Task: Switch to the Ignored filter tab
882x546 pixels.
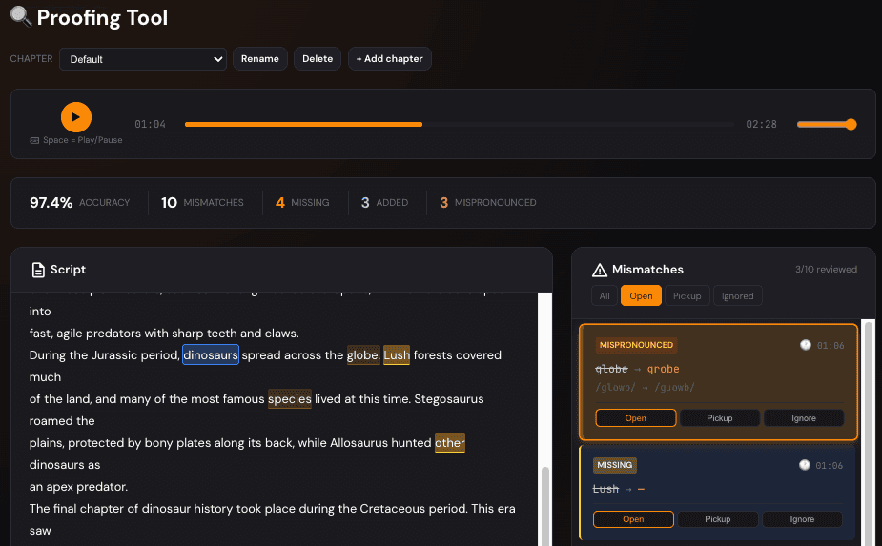Action: pos(737,296)
